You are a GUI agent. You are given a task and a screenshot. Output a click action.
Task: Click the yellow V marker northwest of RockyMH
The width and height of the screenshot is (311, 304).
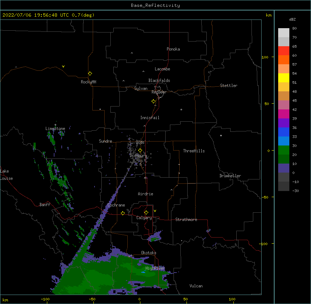point(63,66)
